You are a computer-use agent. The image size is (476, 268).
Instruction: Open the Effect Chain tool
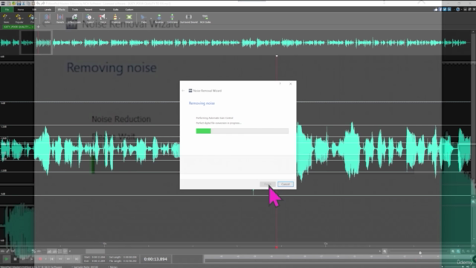click(x=74, y=18)
